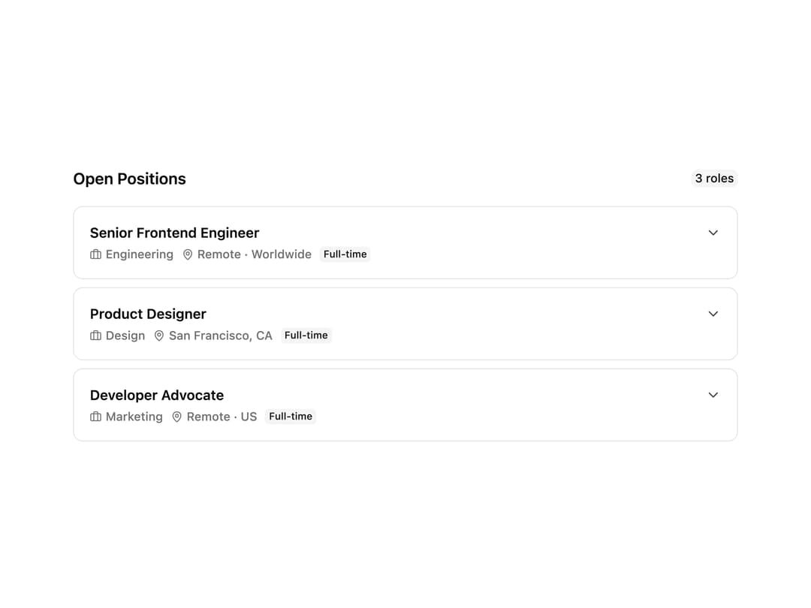Click the briefcase icon beside Marketing
Screen dimensions: 811x608
point(95,417)
